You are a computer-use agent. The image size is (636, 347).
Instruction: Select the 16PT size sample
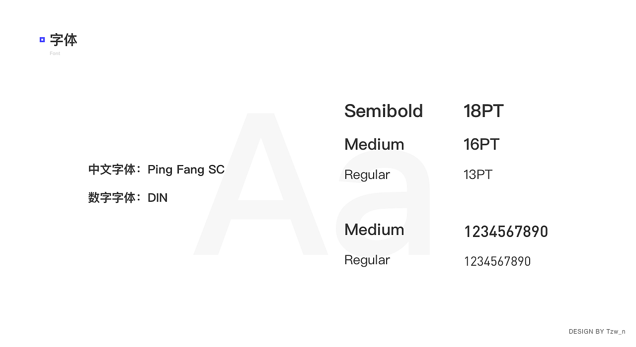481,144
